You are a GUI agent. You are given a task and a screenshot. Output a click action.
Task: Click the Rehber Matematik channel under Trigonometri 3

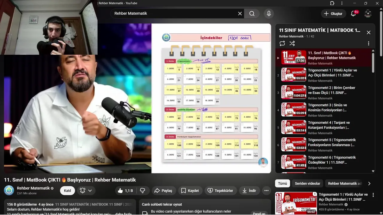click(320, 116)
